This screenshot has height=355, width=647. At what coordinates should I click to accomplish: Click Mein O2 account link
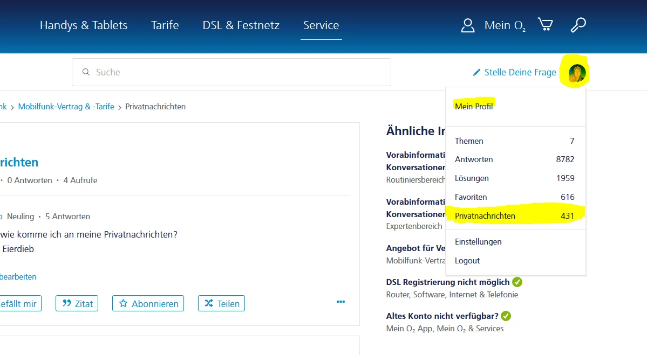505,25
